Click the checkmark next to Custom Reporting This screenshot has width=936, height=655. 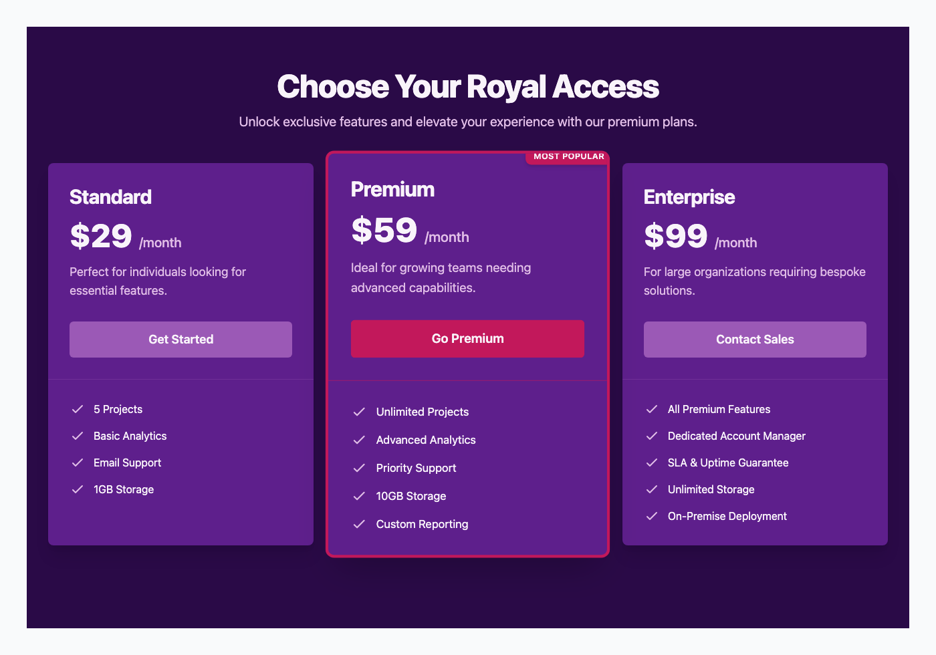[x=359, y=524]
